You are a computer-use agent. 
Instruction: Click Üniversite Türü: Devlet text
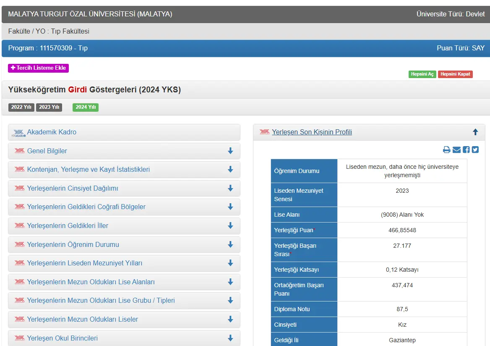pyautogui.click(x=450, y=14)
